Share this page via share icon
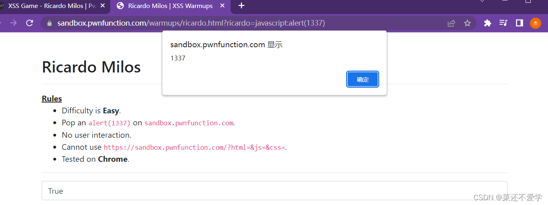Image resolution: width=548 pixels, height=205 pixels. pos(451,23)
